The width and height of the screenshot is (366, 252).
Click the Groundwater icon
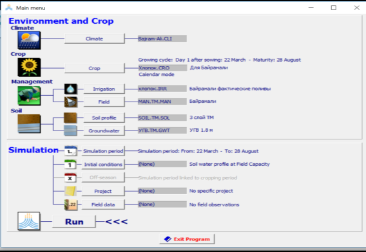coord(71,130)
